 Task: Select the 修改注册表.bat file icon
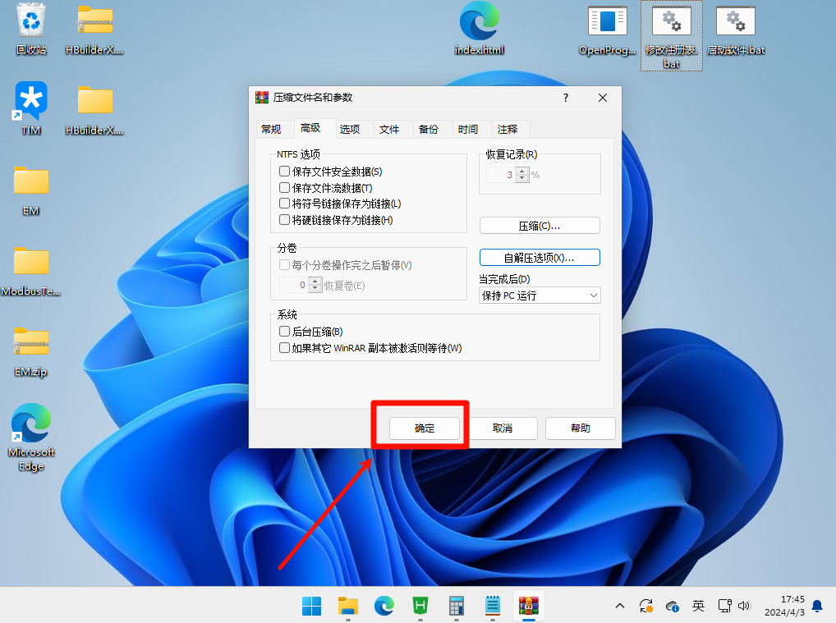click(671, 36)
